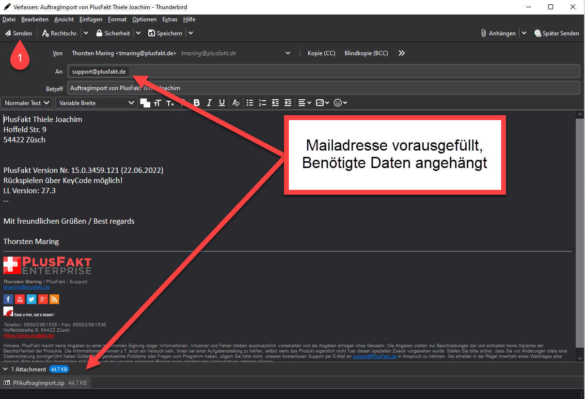585x399 pixels.
Task: Expand the Sicherheit dropdown arrow
Action: (138, 33)
